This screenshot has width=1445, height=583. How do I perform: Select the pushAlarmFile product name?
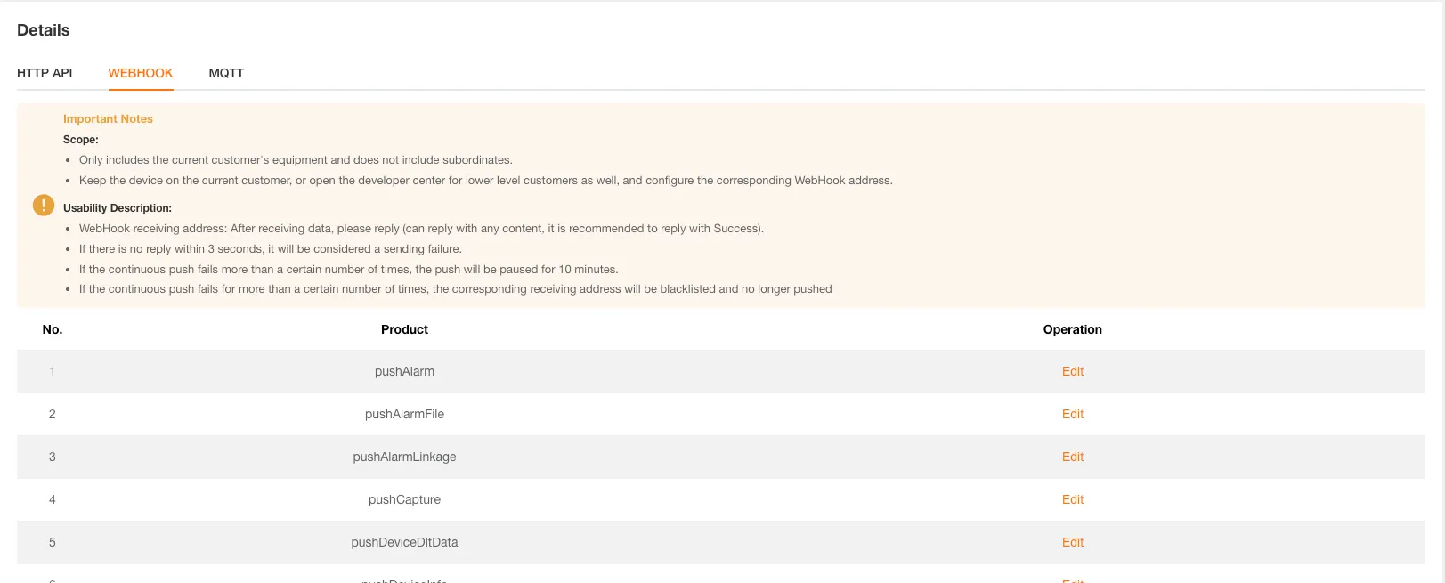pos(404,414)
